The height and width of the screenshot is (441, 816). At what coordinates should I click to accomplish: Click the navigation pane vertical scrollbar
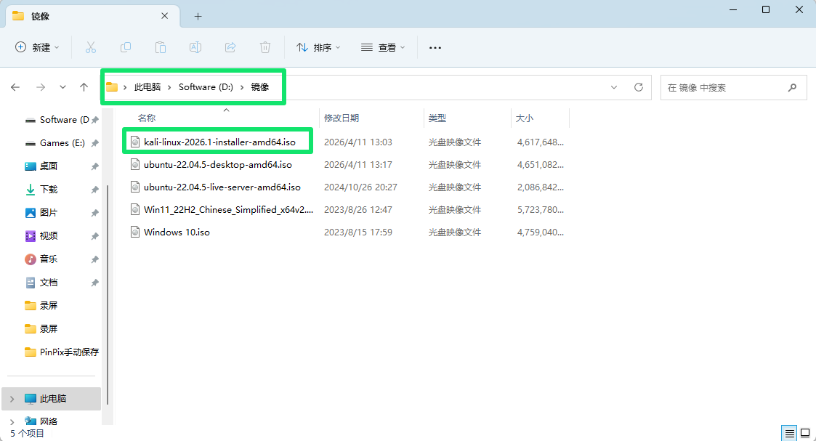(x=108, y=291)
